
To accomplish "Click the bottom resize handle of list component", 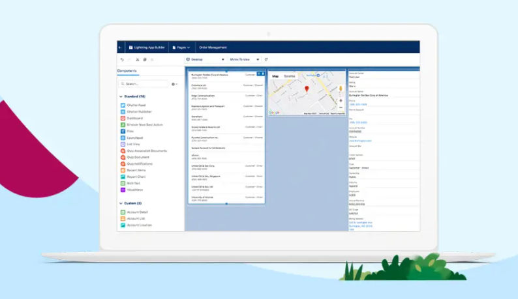I will tap(226, 204).
